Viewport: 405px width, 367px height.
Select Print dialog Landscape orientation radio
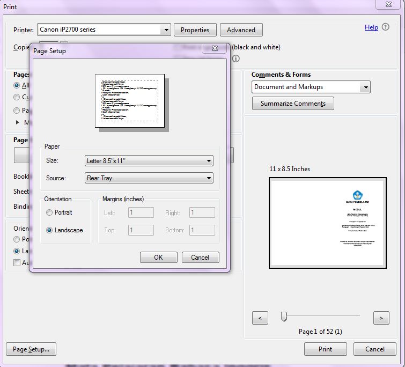(17, 251)
